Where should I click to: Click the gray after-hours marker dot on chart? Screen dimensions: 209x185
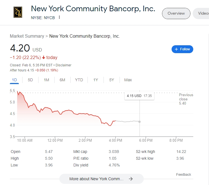[x=140, y=122]
